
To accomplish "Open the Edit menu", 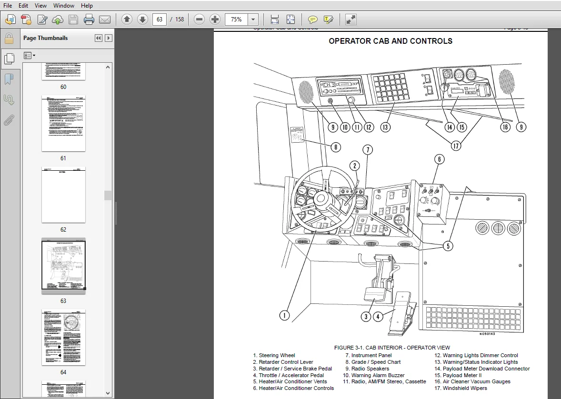I will tap(23, 6).
